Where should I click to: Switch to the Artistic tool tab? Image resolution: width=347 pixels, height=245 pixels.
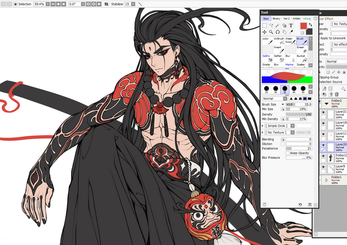[x=297, y=18]
